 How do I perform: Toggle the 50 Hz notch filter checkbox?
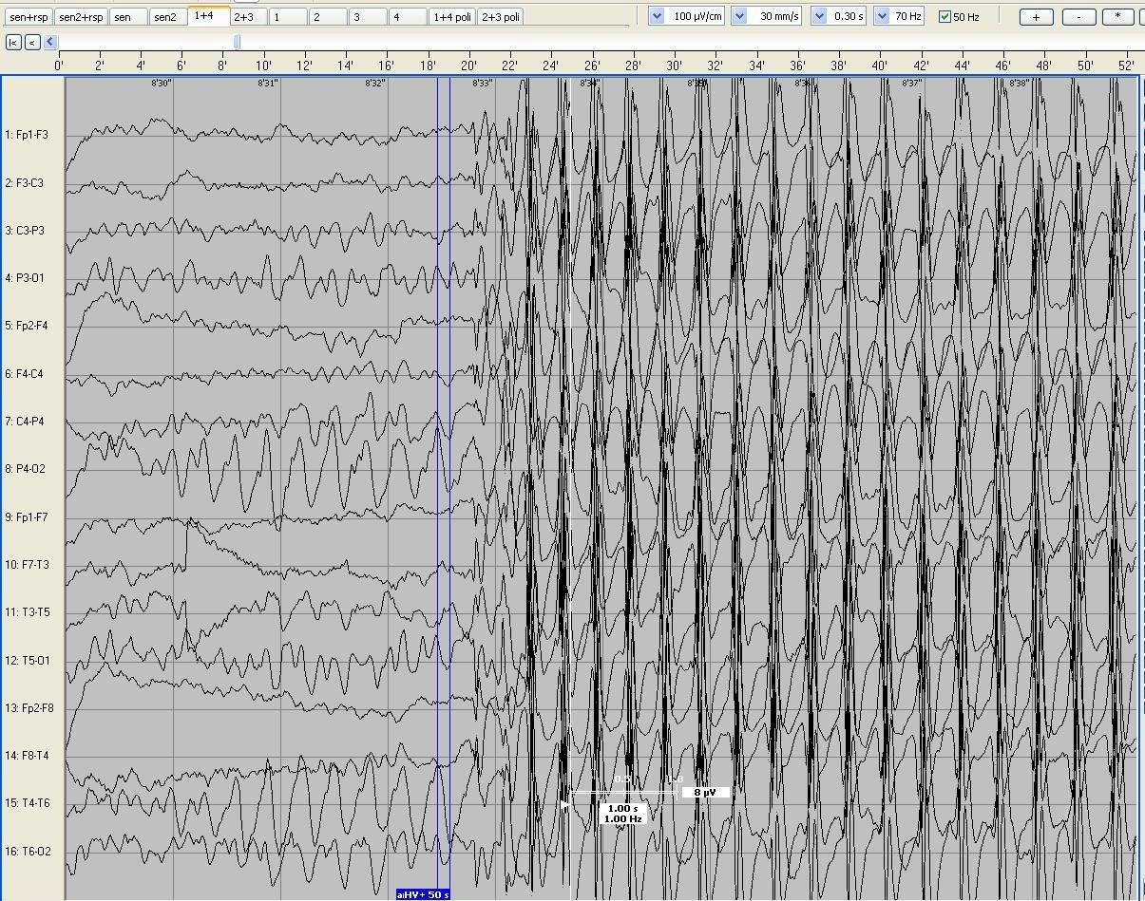pyautogui.click(x=945, y=17)
